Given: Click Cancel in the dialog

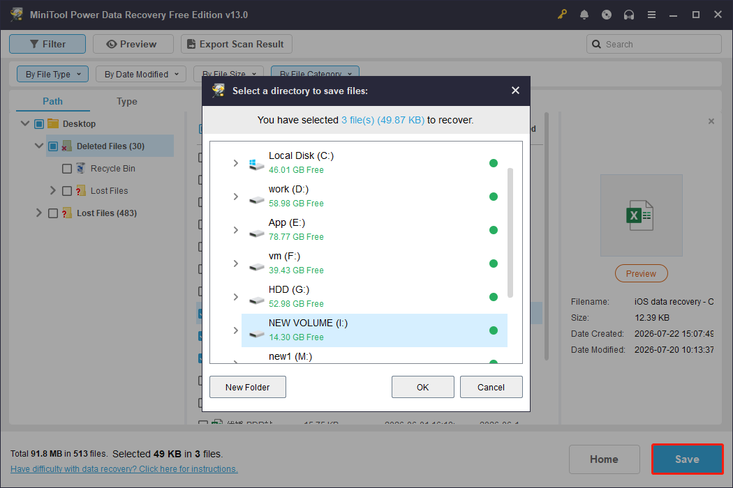Looking at the screenshot, I should 491,387.
